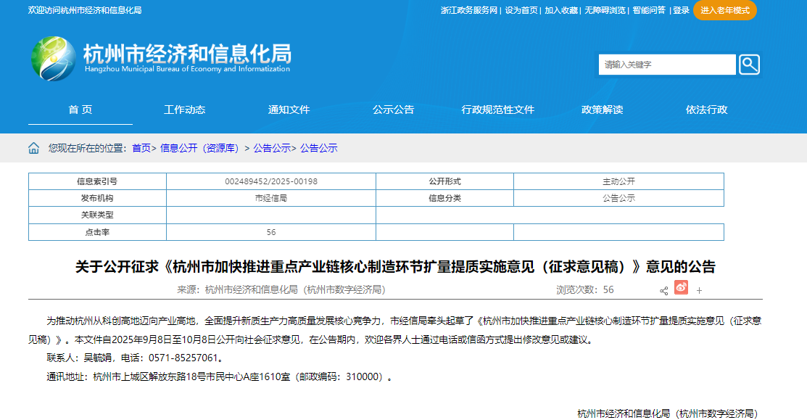The width and height of the screenshot is (807, 420).
Task: Enter senior mode via 进入老年模式 button
Action: (x=724, y=10)
